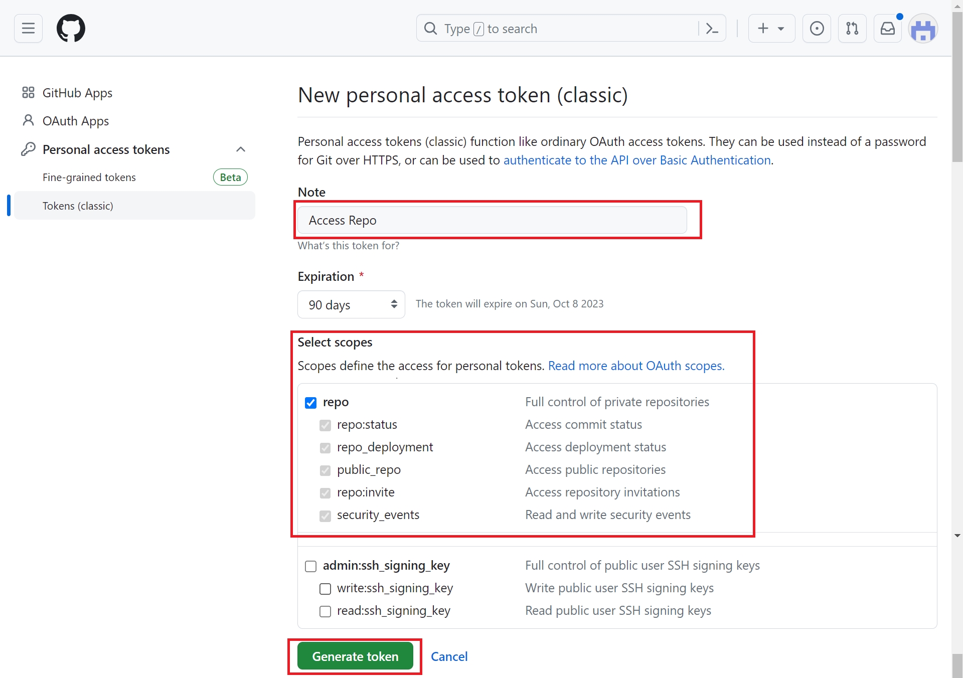Check the read:ssh_signing_key scope
963x678 pixels.
325,611
